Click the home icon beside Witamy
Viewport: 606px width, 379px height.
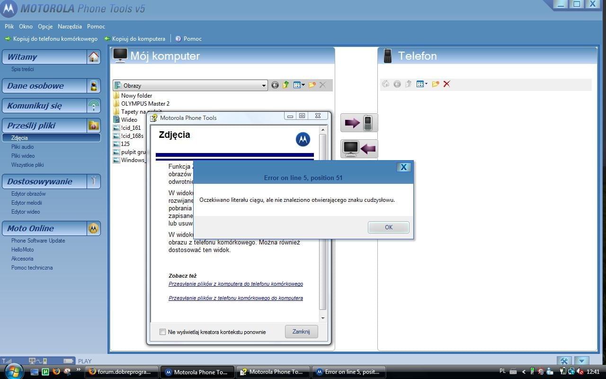click(x=94, y=57)
